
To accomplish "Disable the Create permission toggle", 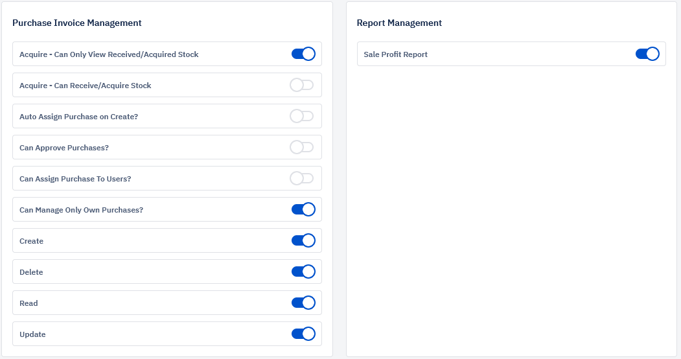I will (303, 240).
